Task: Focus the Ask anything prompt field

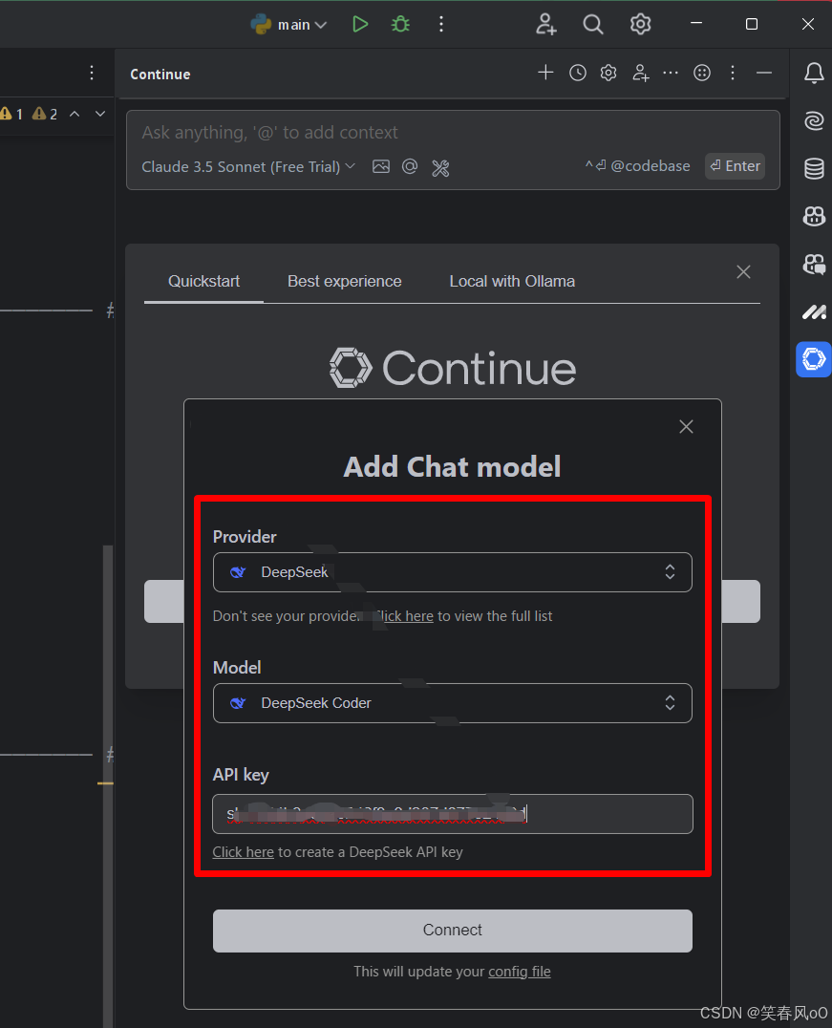Action: pyautogui.click(x=453, y=133)
